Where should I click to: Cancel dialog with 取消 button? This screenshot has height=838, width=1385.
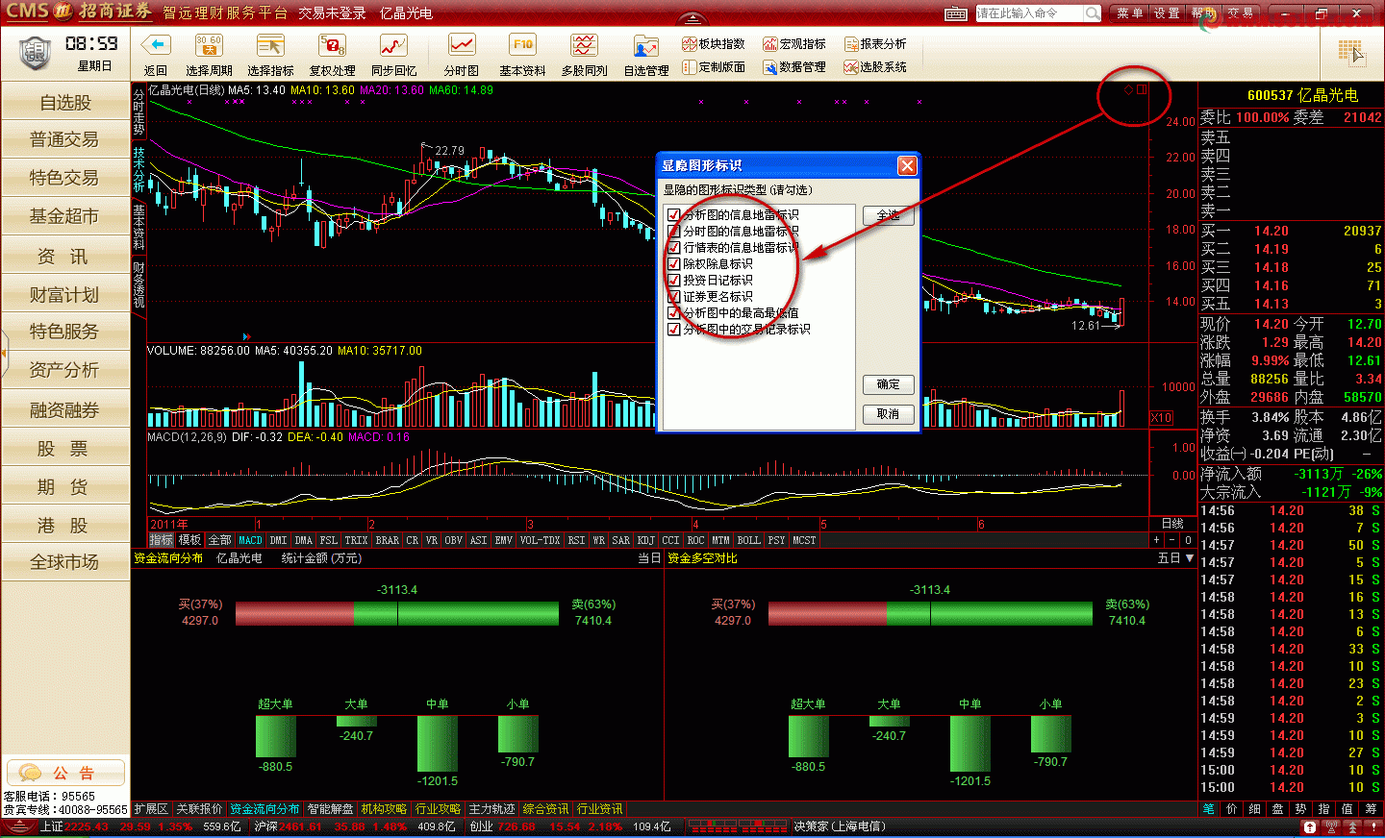tap(888, 414)
